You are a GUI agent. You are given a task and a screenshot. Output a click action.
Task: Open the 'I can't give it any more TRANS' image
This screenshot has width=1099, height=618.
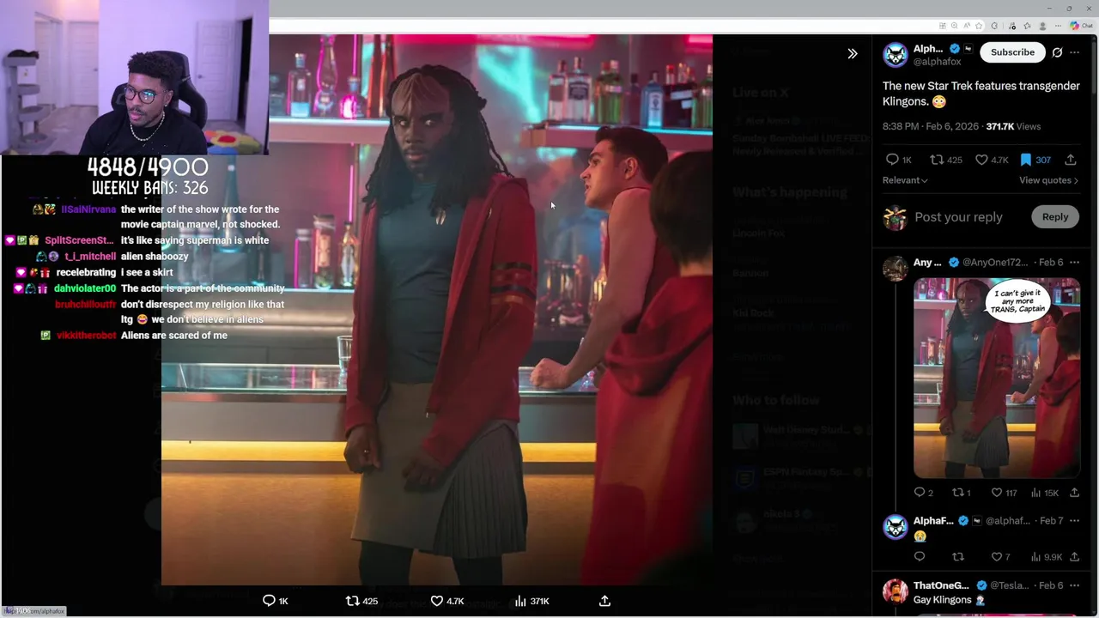click(997, 378)
